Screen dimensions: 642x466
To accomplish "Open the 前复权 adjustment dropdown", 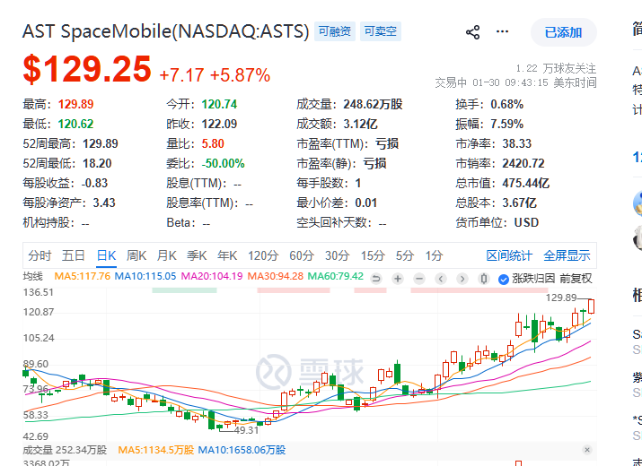I will tap(576, 279).
